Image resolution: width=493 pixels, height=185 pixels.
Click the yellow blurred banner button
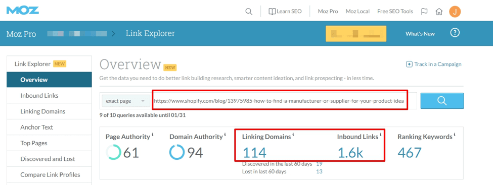(x=356, y=34)
